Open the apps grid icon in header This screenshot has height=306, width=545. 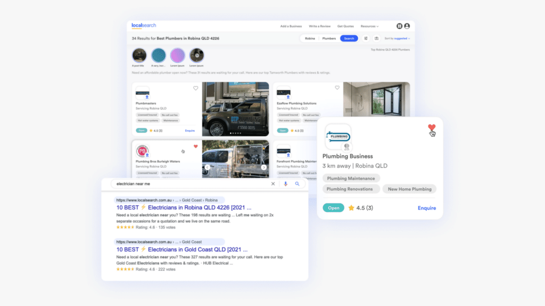pyautogui.click(x=400, y=26)
